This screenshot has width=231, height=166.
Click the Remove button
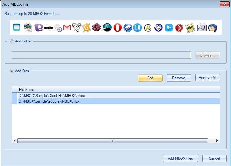(179, 78)
